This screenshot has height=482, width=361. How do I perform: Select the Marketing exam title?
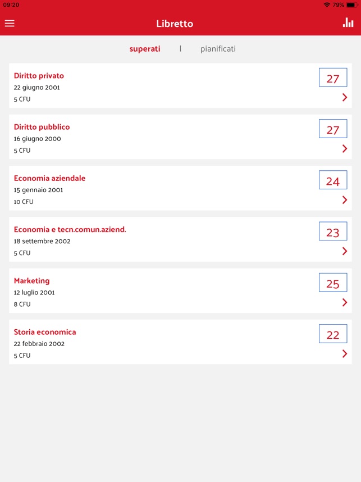click(31, 281)
